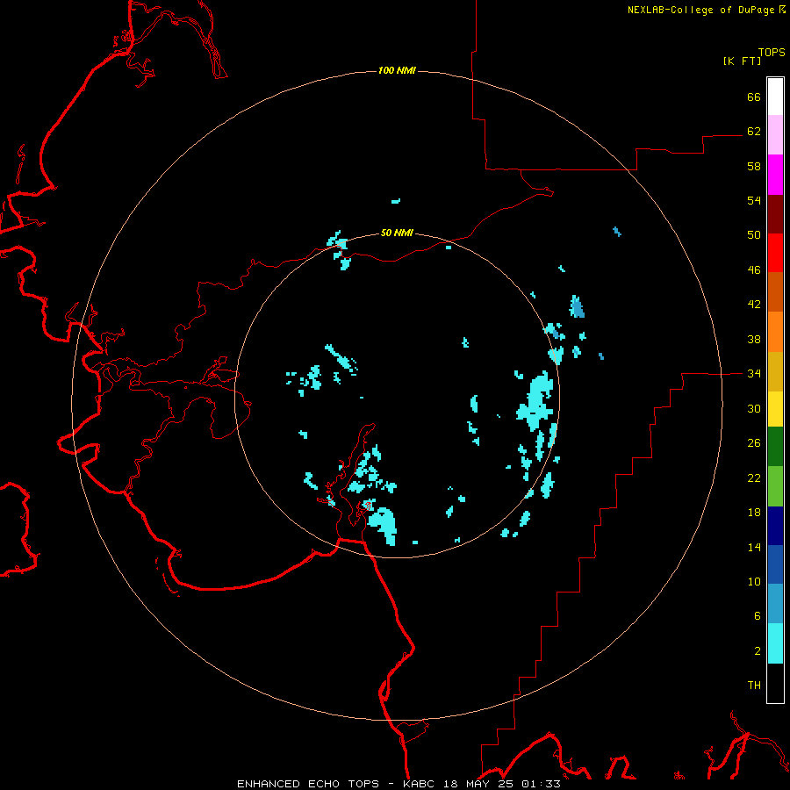Click the "62" legend label

point(754,132)
